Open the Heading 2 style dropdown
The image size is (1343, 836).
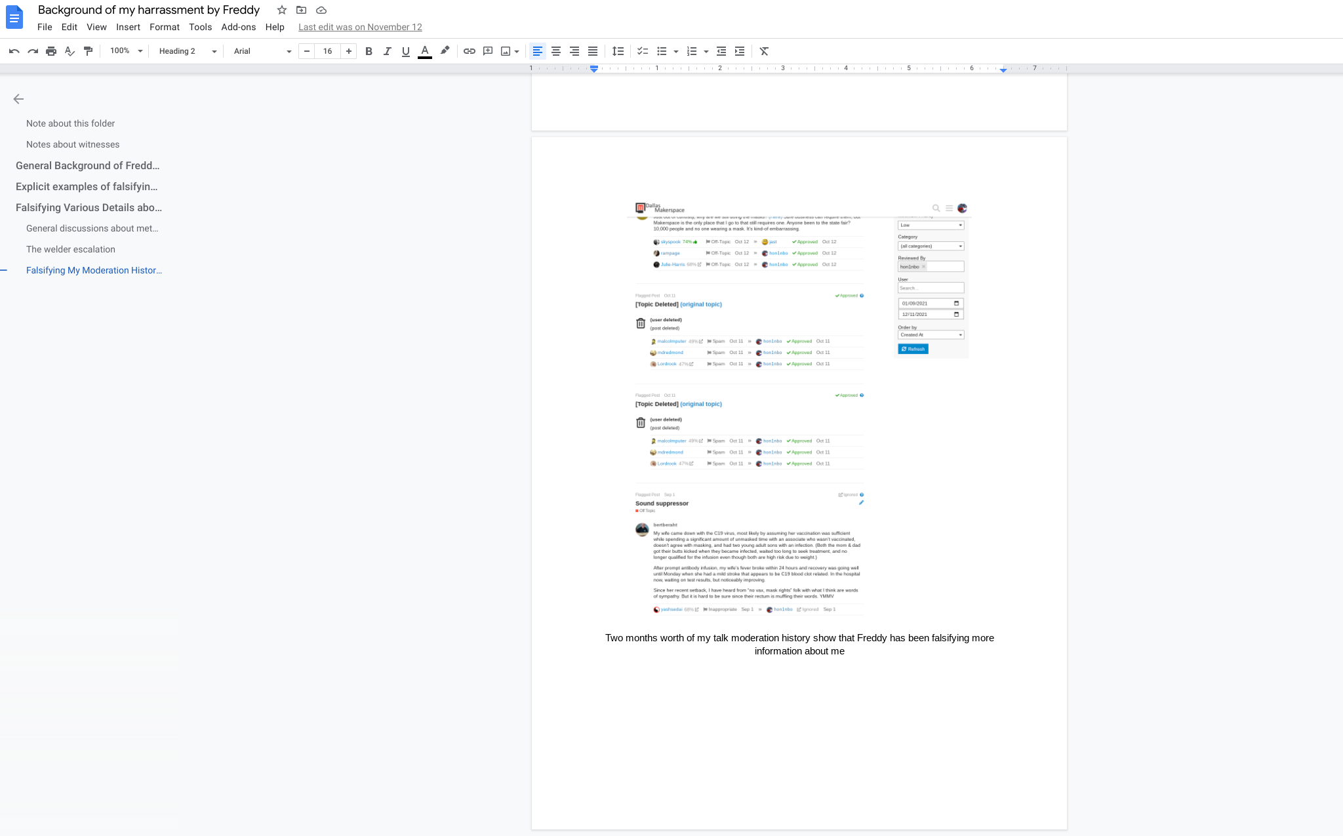(188, 51)
